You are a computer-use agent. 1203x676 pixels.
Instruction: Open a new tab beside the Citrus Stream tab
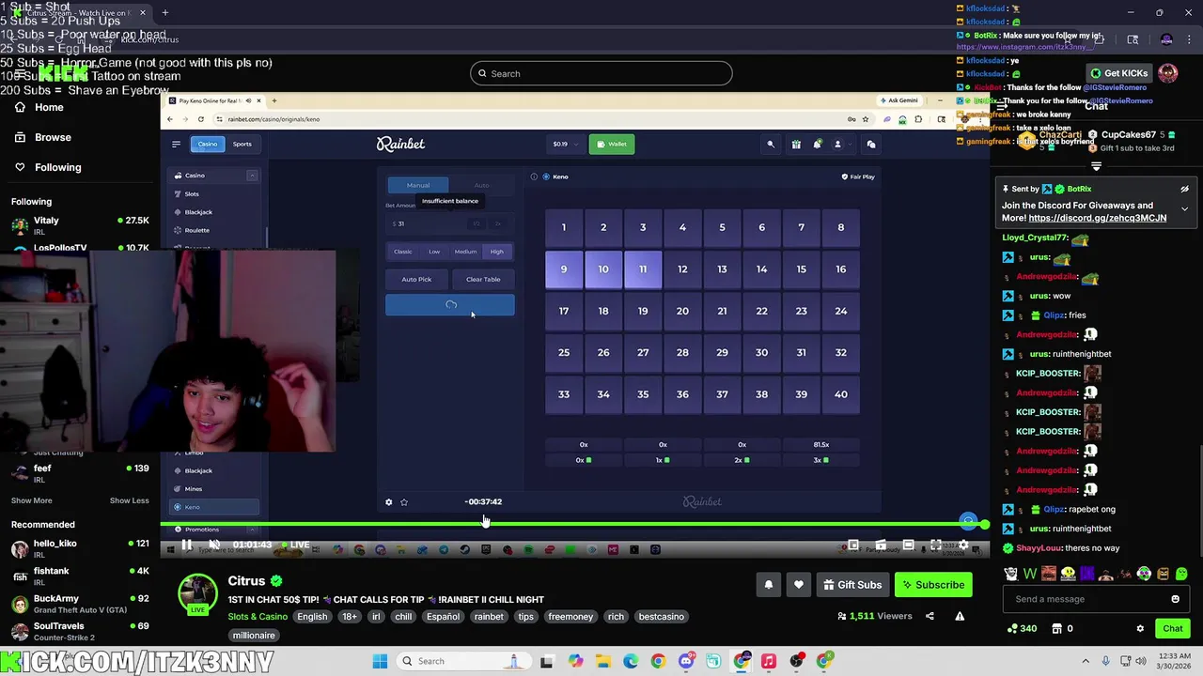[x=164, y=13]
